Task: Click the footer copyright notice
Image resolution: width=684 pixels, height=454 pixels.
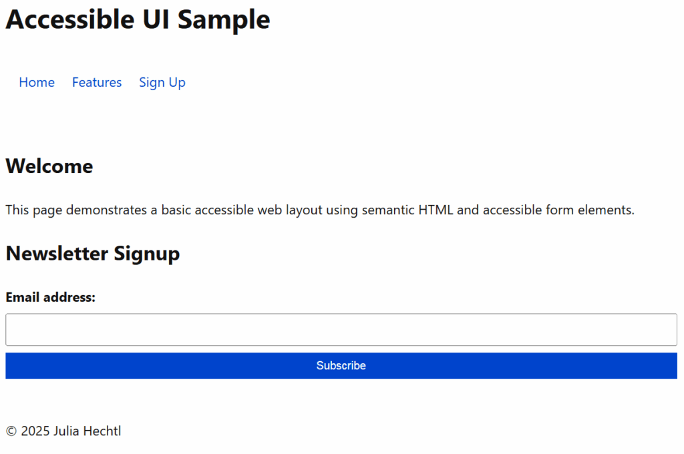Action: [63, 431]
